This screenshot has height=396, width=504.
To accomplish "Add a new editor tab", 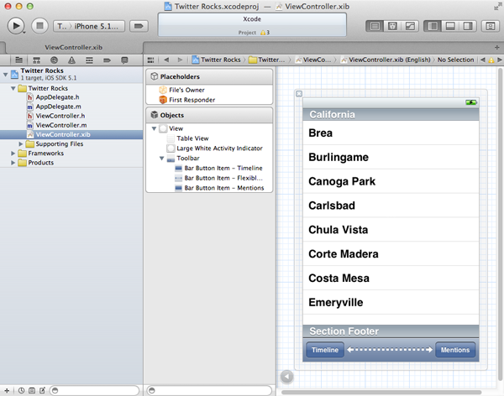I will 497,48.
